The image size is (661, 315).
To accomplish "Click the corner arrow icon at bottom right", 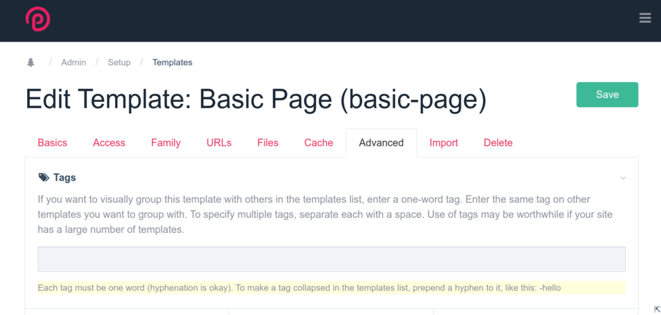I will [x=657, y=310].
